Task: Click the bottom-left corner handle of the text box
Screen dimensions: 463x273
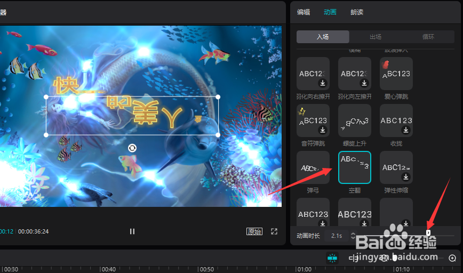Action: [x=46, y=135]
